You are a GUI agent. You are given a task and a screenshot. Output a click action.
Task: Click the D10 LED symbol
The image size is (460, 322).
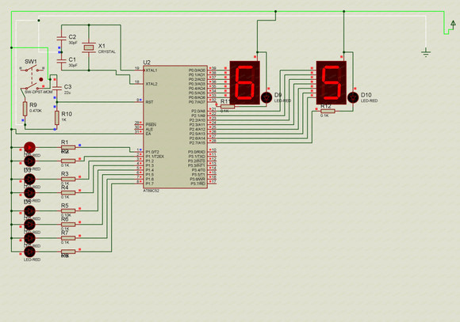(x=353, y=97)
